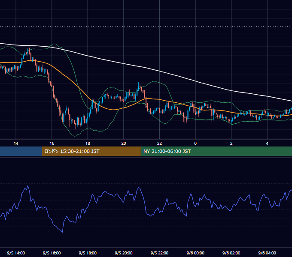
Task: Click the 9/6 02:00 time label
Action: tap(231, 253)
